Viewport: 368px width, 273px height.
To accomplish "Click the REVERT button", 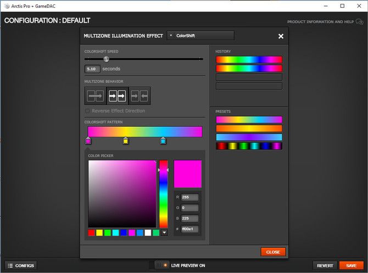I will [x=325, y=265].
